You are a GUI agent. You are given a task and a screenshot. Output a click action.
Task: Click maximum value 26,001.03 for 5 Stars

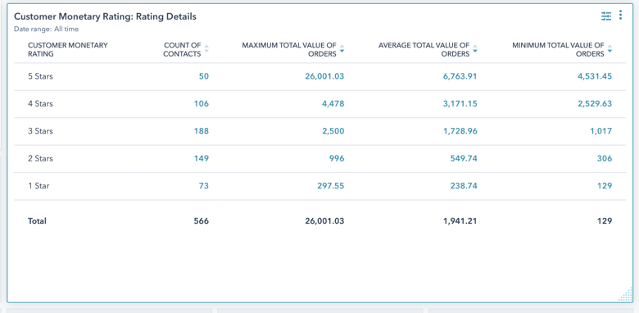[x=324, y=76]
